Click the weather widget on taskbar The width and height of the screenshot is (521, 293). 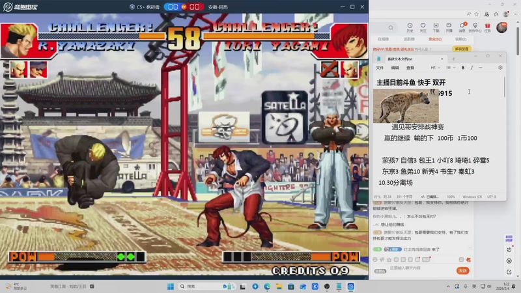(x=15, y=286)
